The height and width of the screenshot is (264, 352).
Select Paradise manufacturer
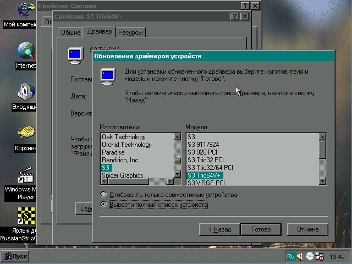click(x=113, y=152)
